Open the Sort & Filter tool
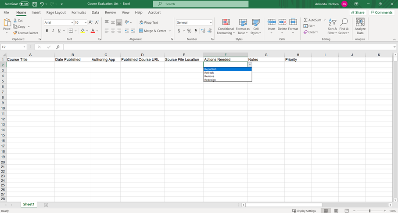 [332, 26]
